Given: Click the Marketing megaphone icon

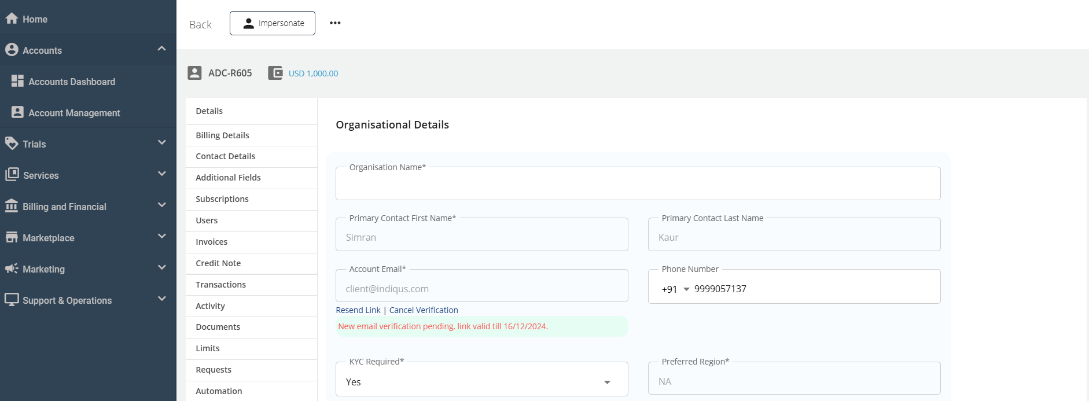Looking at the screenshot, I should [x=12, y=268].
